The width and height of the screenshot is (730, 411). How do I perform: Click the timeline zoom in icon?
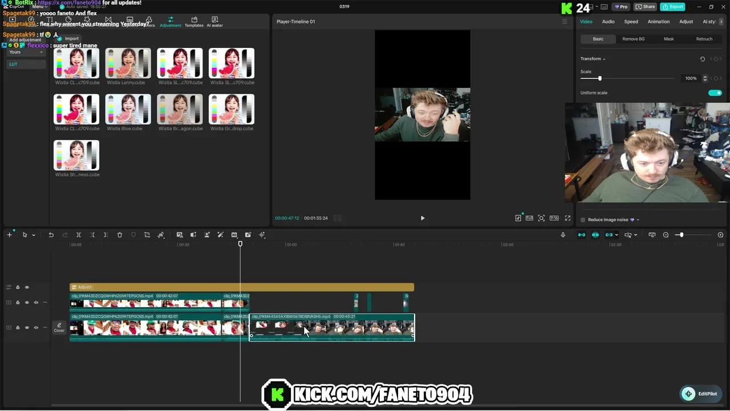720,235
